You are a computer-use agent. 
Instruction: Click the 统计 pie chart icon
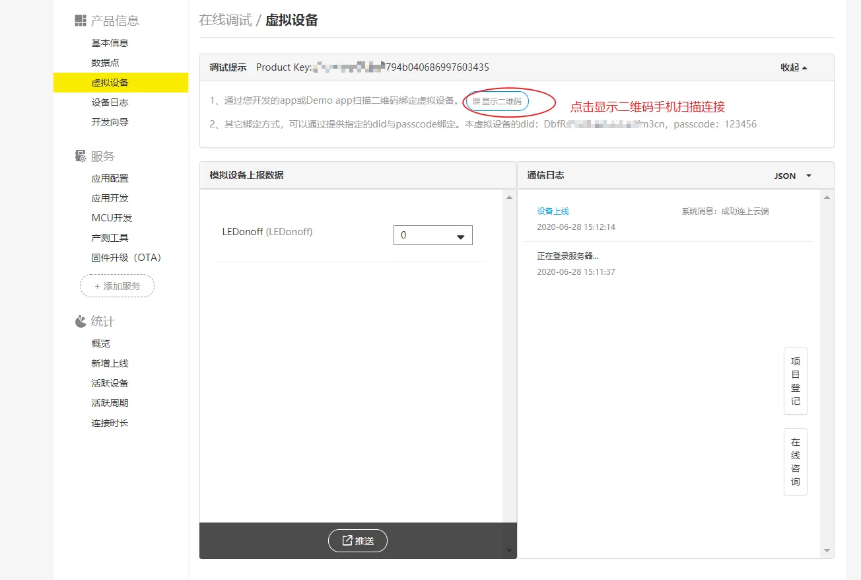pos(81,321)
